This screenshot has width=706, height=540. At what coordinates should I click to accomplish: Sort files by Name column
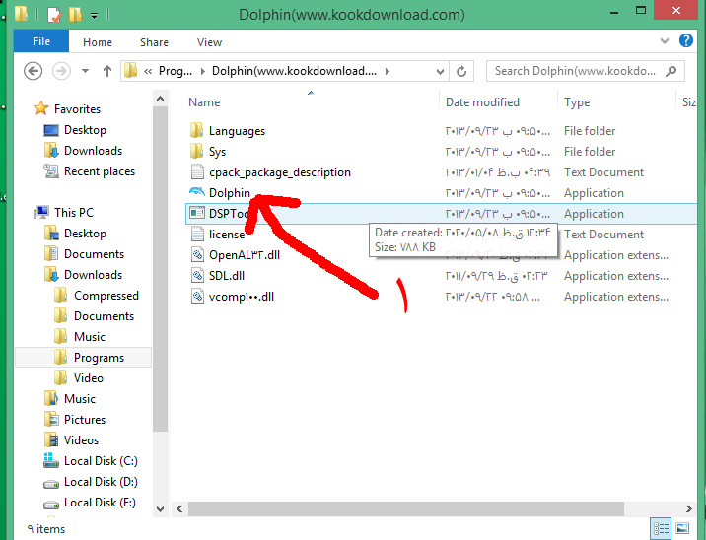[x=204, y=102]
